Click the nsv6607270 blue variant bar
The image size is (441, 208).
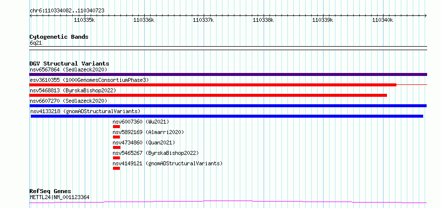click(x=228, y=106)
